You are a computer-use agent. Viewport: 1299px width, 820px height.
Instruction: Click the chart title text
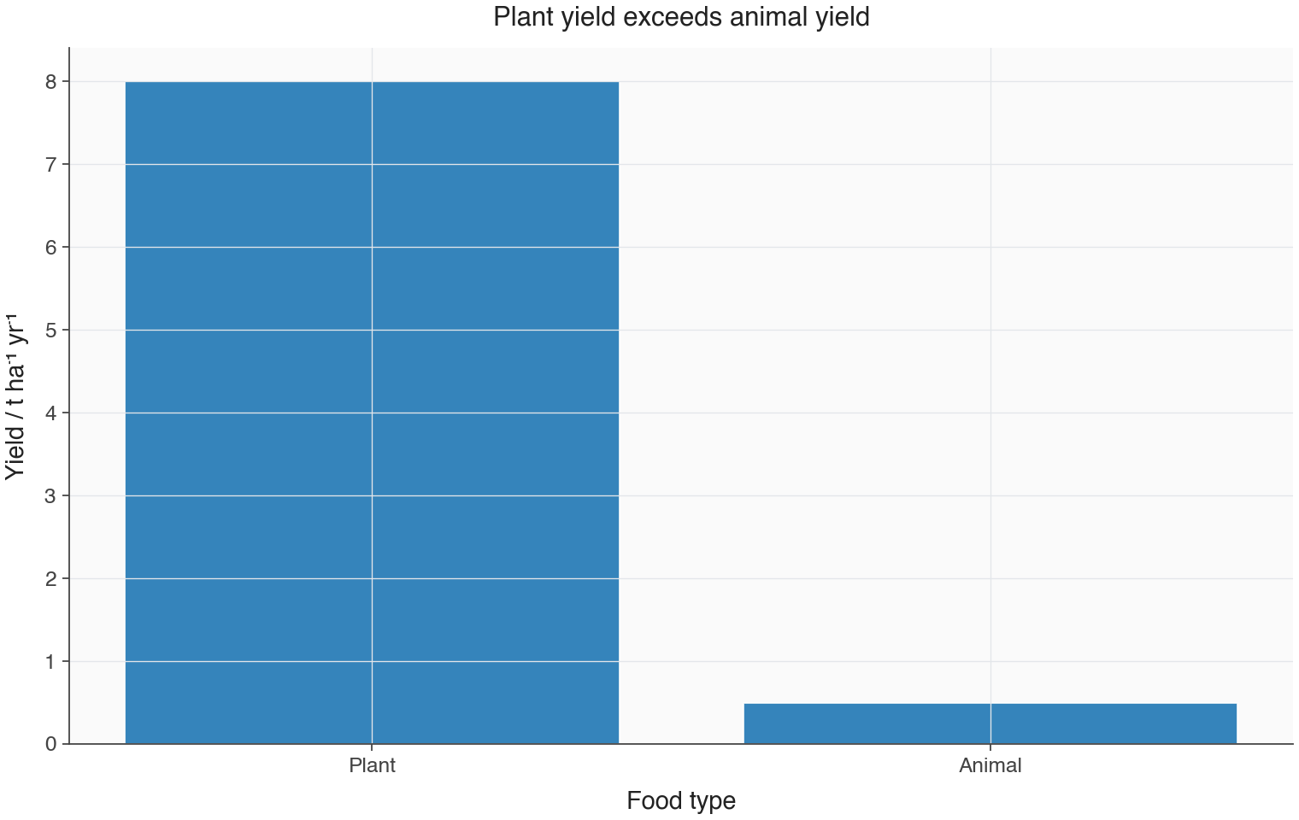[x=681, y=17]
